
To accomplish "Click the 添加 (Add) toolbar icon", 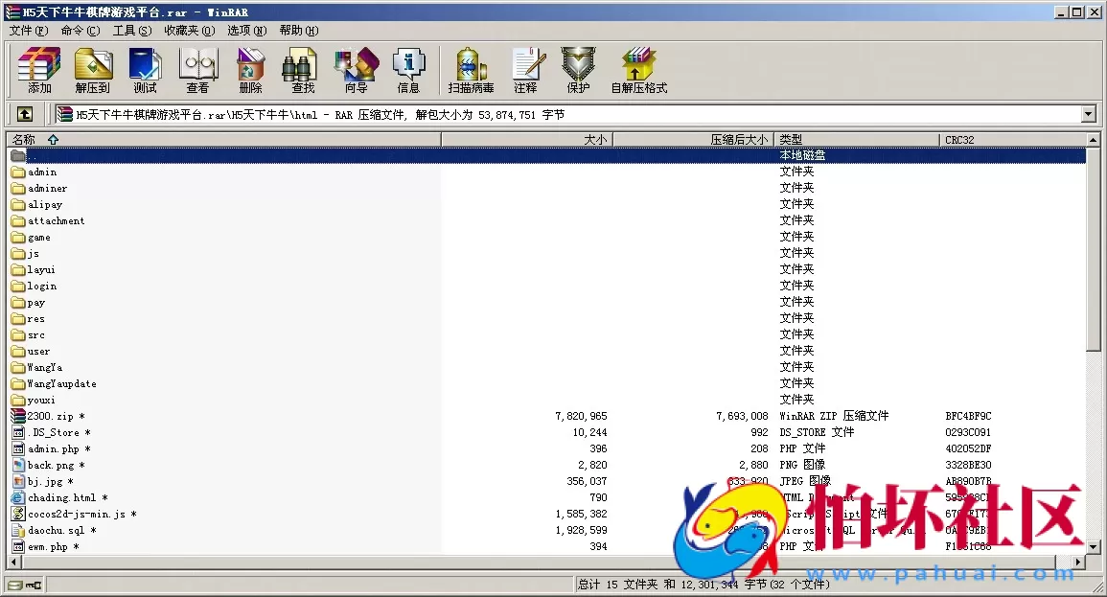I will point(39,71).
